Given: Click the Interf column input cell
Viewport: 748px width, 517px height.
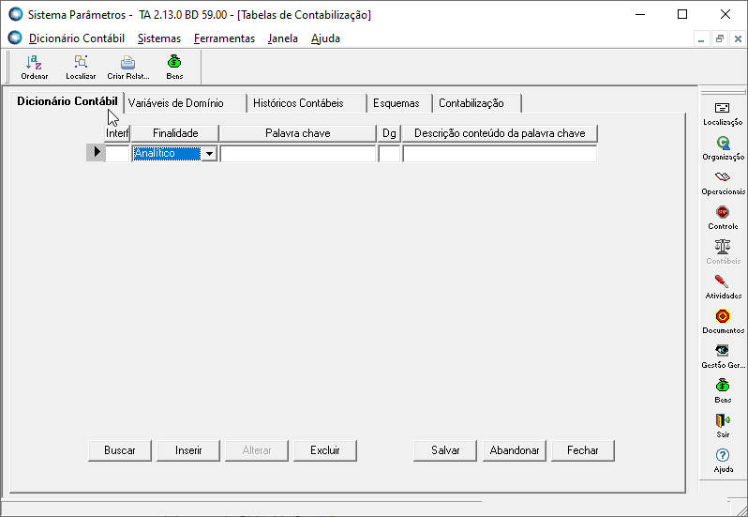Looking at the screenshot, I should pyautogui.click(x=117, y=154).
